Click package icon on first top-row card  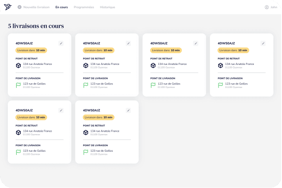pos(18,65)
